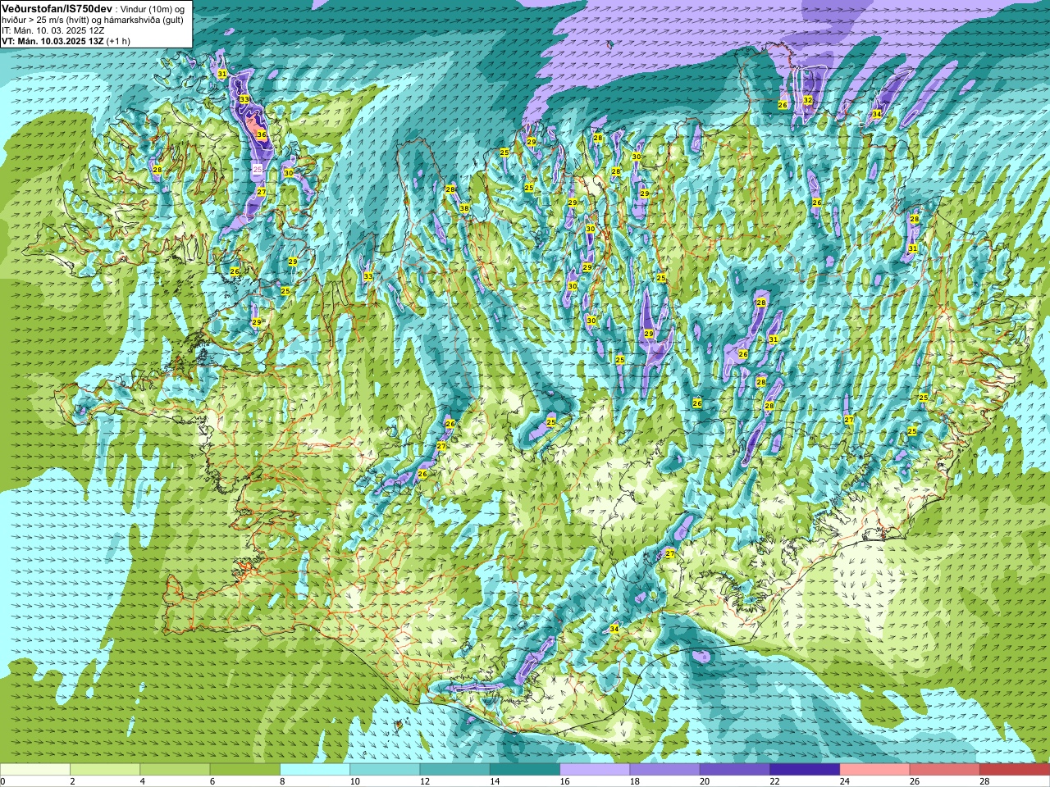The image size is (1050, 787).
Task: Select the teal 12–14 legend swatch
Action: click(455, 770)
